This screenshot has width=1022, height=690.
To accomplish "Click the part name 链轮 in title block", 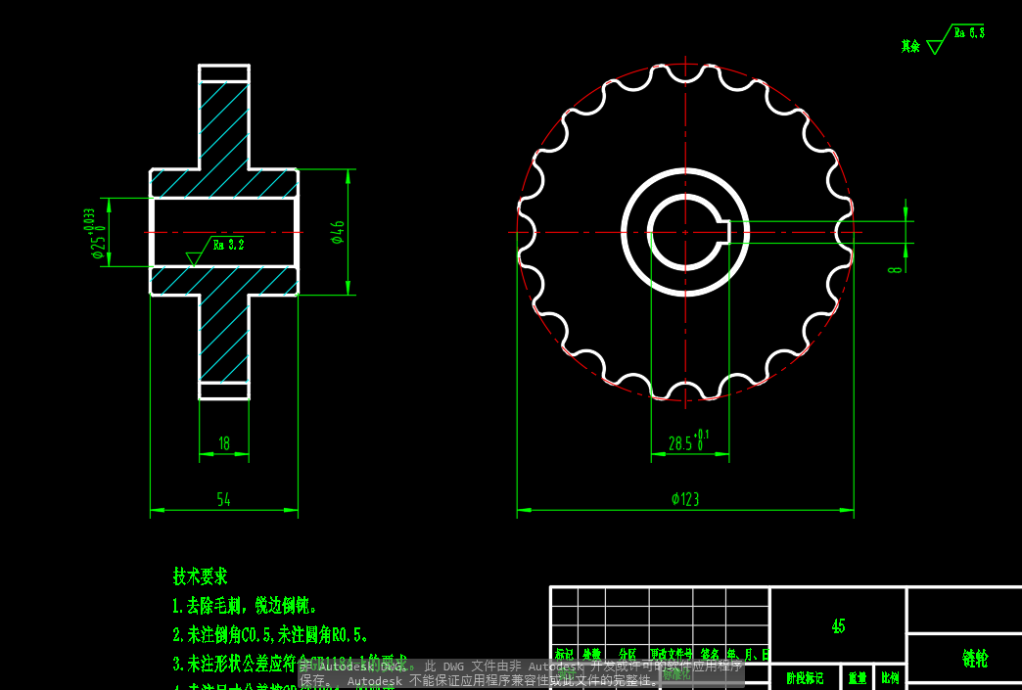I will point(975,659).
